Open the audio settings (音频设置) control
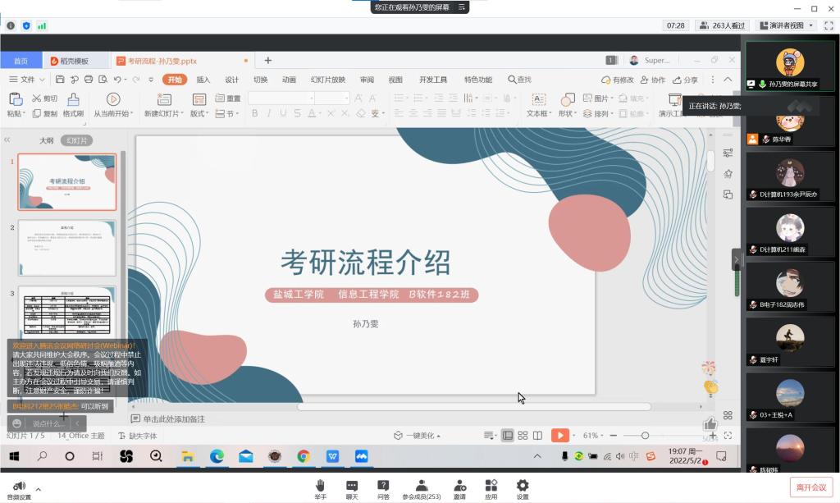Screen dimensions: 840x503 [x=18, y=489]
